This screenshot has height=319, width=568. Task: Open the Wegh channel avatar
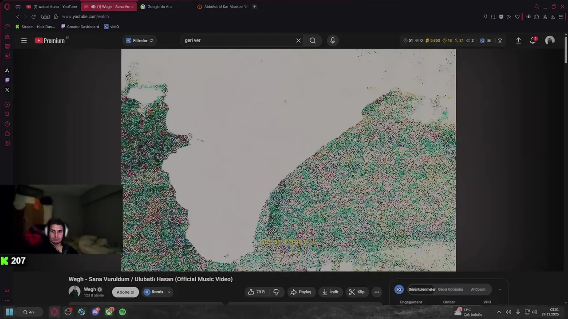(x=75, y=291)
